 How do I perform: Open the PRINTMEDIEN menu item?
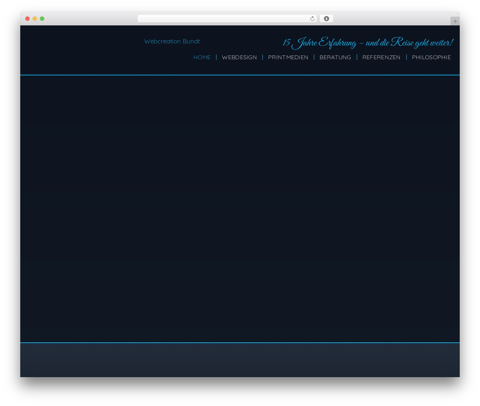coord(288,57)
